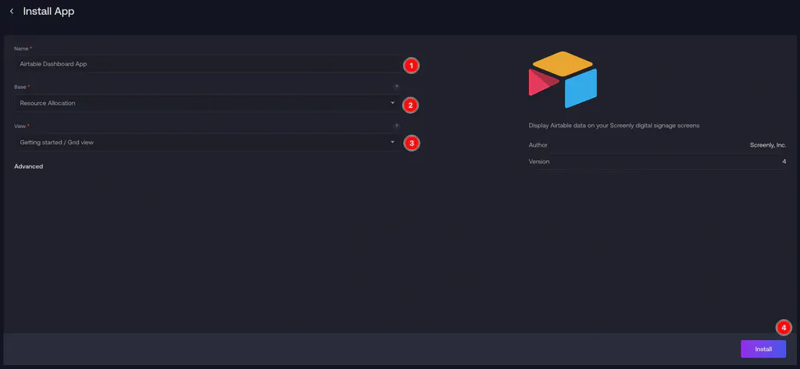Image resolution: width=800 pixels, height=369 pixels.
Task: Open the View dropdown showing Grid view
Action: pyautogui.click(x=208, y=142)
